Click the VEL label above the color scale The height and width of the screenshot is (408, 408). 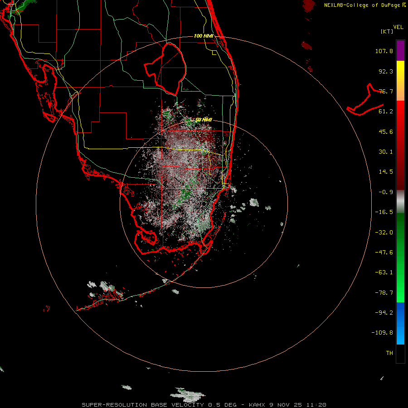398,27
